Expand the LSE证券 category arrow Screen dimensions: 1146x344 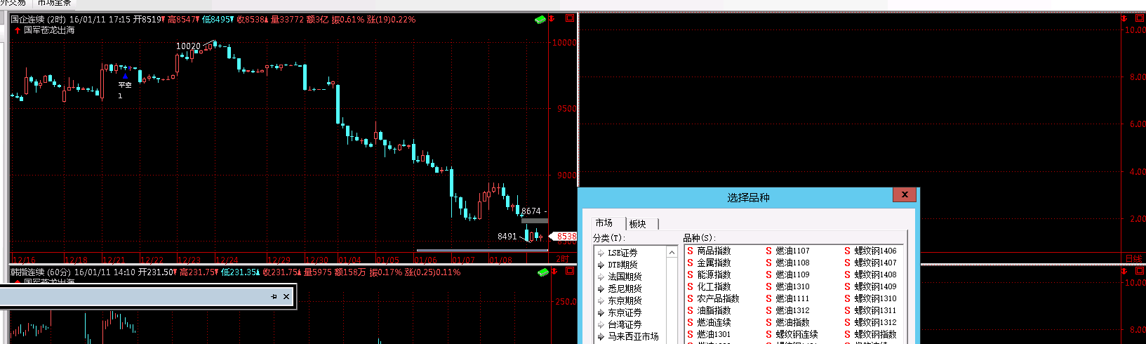(601, 253)
